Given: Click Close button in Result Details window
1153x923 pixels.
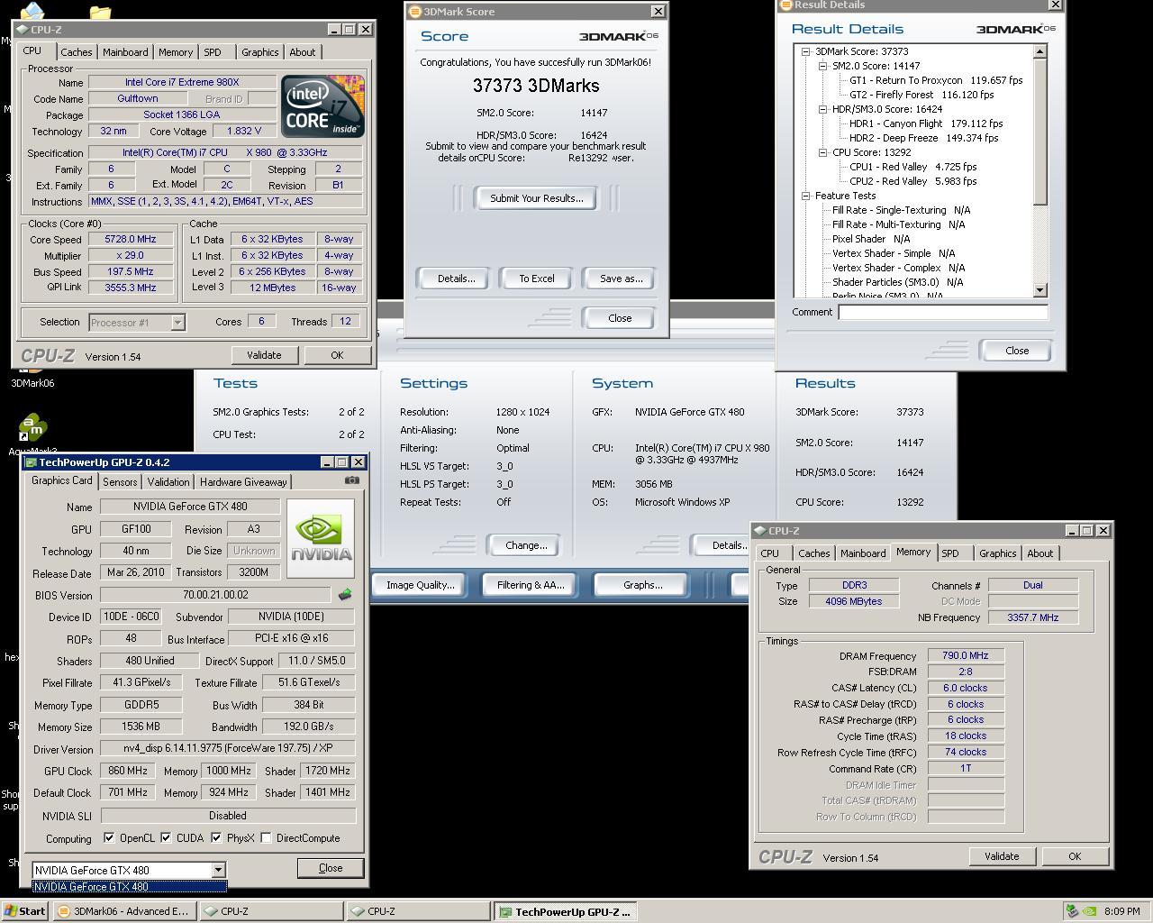Looking at the screenshot, I should (1017, 351).
